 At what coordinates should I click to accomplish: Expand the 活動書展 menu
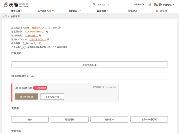click(x=75, y=11)
